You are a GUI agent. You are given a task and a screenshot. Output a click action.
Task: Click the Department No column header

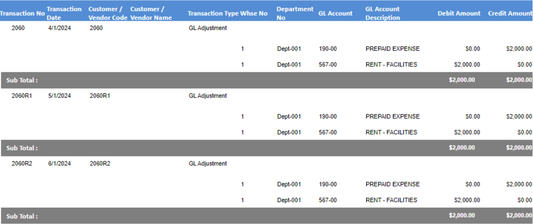click(x=295, y=13)
